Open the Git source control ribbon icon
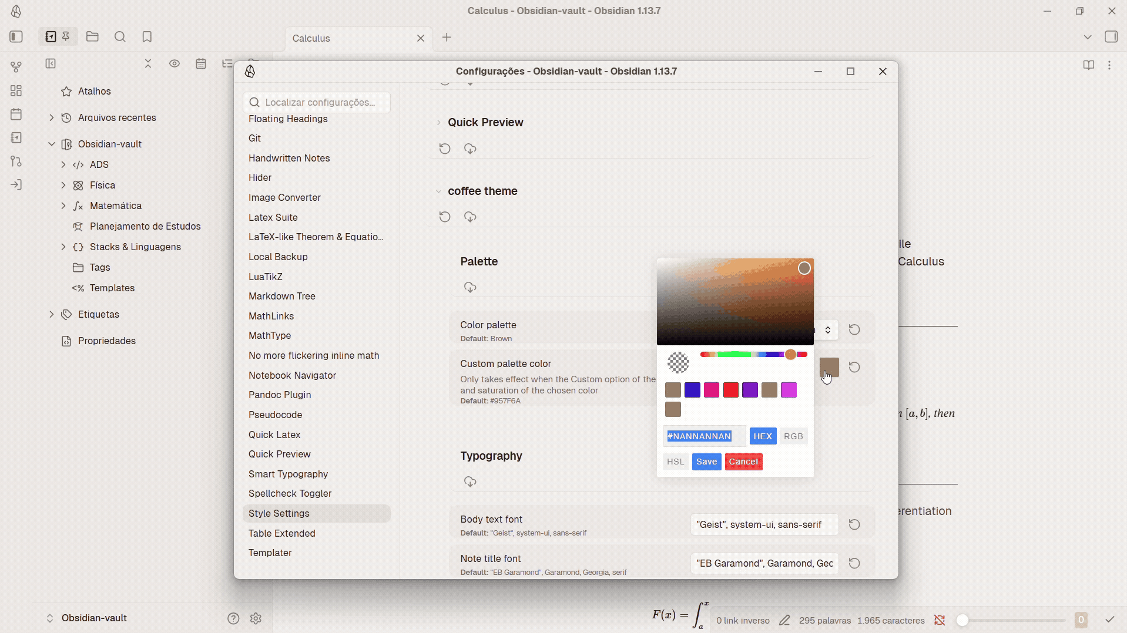 (x=16, y=161)
